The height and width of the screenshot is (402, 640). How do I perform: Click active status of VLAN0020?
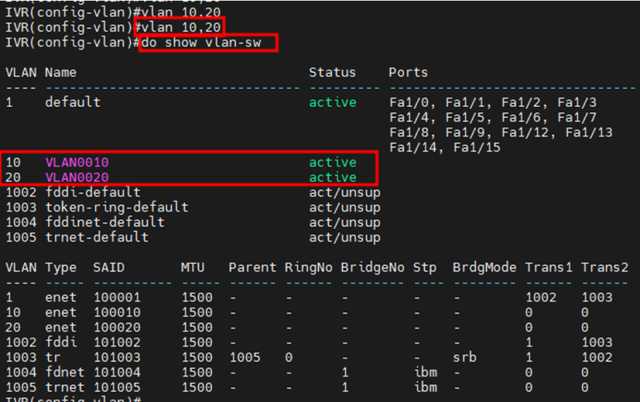point(333,177)
